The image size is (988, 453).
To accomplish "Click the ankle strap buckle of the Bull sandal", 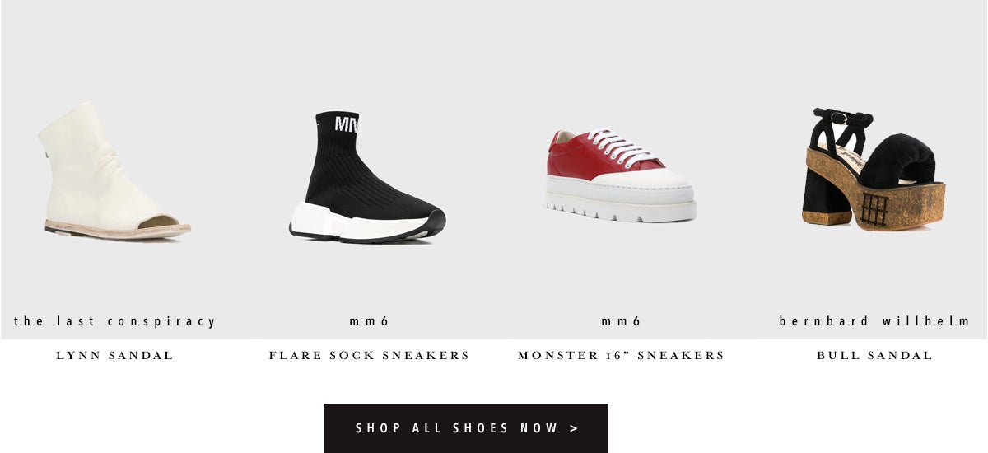I will click(840, 118).
